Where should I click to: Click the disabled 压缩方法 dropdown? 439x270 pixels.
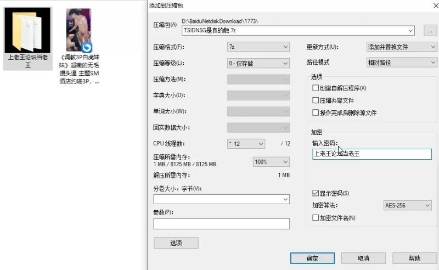click(x=258, y=80)
